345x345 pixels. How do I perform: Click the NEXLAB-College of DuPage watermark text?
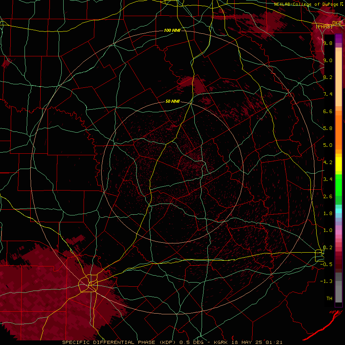point(306,4)
